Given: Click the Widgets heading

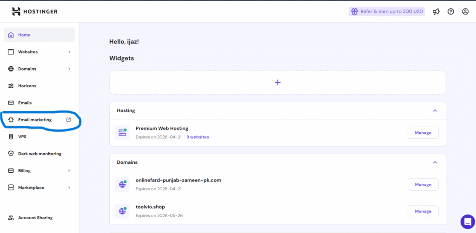Looking at the screenshot, I should click(121, 58).
